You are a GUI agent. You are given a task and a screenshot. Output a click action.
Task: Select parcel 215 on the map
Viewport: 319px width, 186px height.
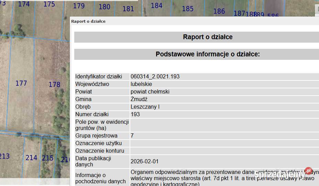[x=48, y=158]
